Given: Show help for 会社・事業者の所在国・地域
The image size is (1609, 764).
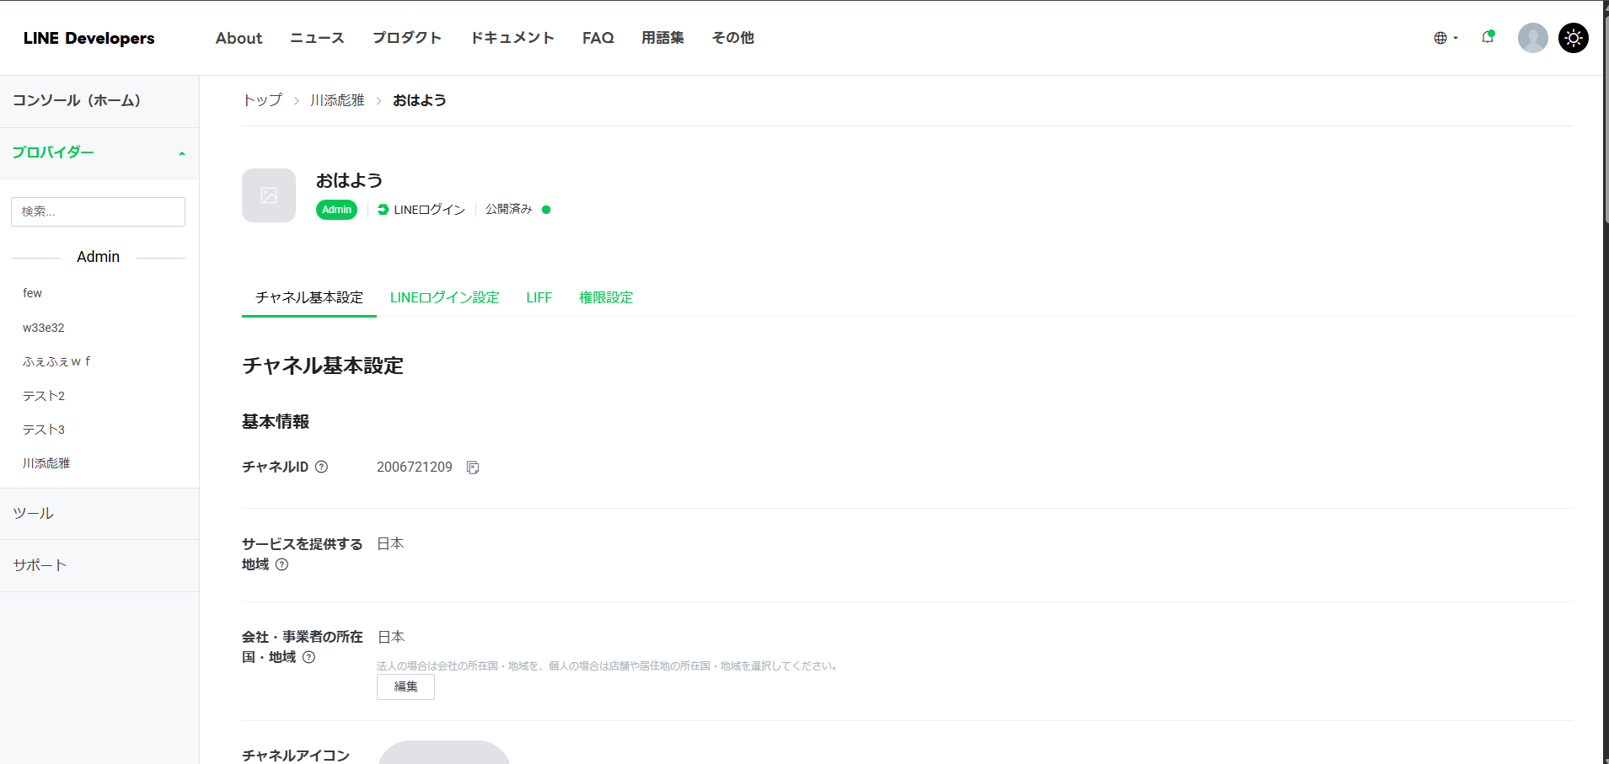Looking at the screenshot, I should coord(309,657).
